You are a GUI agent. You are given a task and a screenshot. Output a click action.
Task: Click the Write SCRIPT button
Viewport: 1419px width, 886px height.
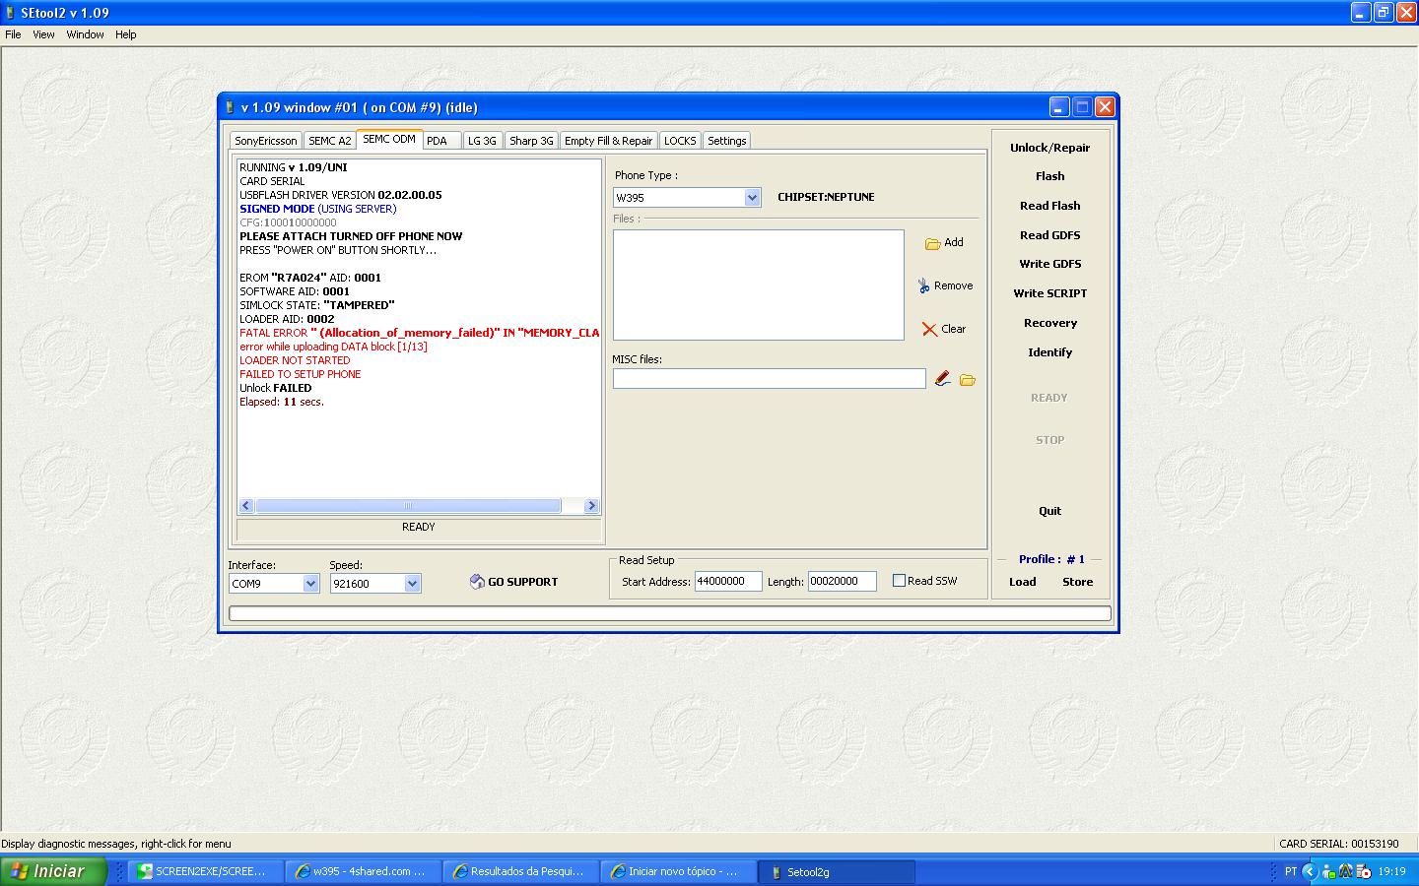1049,293
